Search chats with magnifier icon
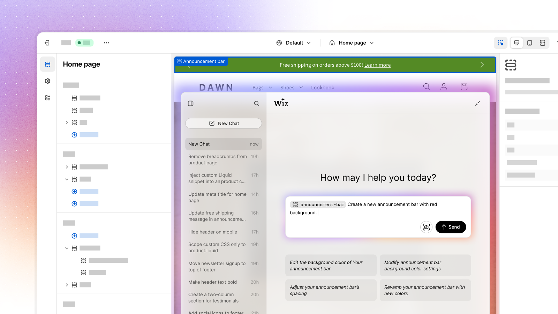 coord(257,103)
